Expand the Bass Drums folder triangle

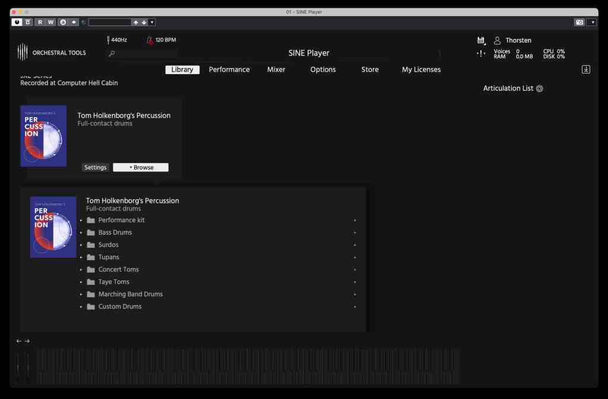pos(81,232)
